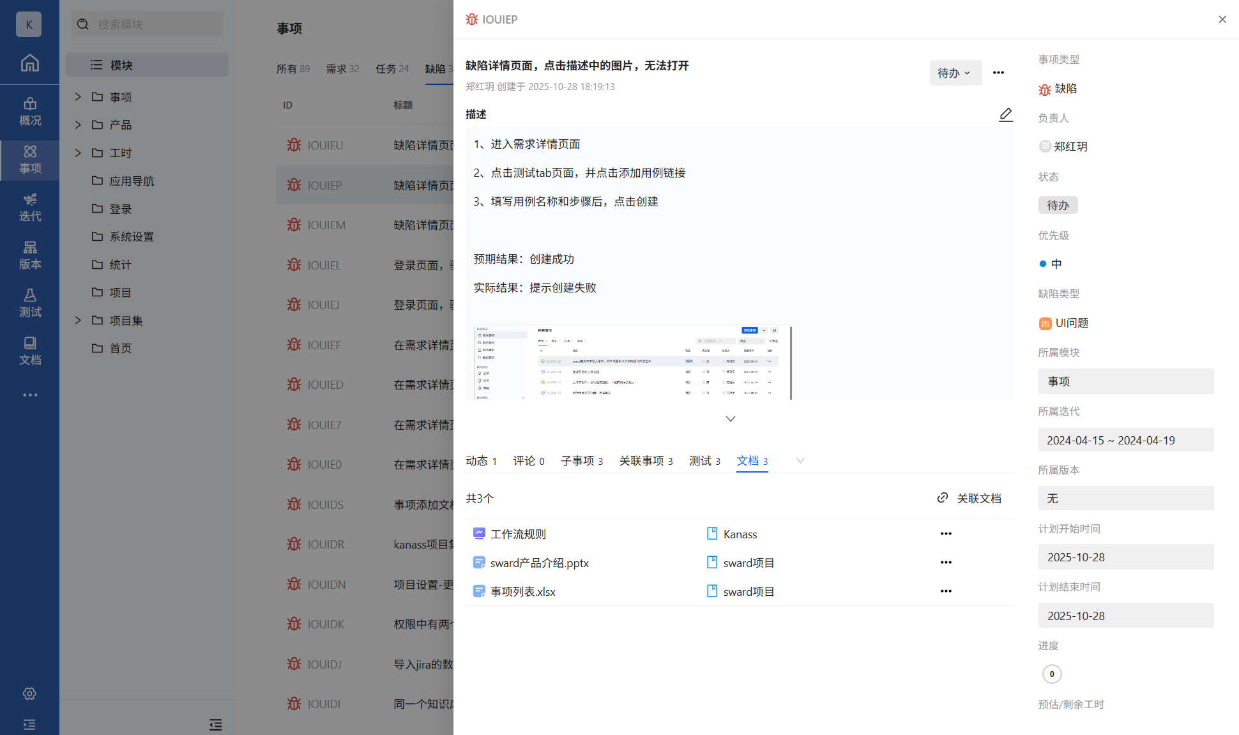
Task: Click the 关联文档 link button
Action: tap(969, 498)
